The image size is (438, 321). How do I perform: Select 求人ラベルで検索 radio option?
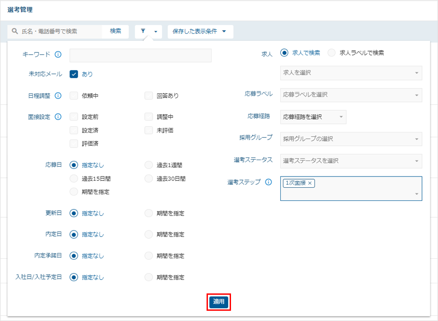331,53
